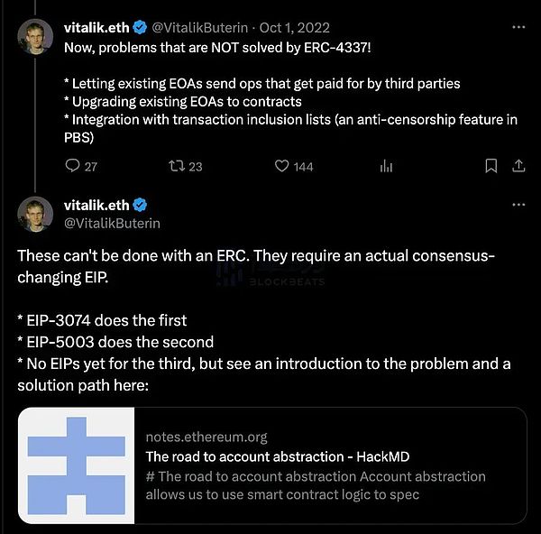Click verified badge on second vitalik.eth tweet
Screen dimensions: 541x534
(x=141, y=206)
